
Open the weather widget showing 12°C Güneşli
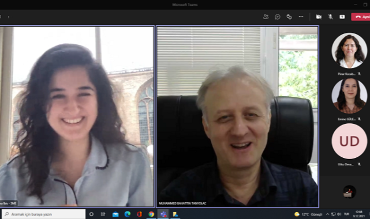click(308, 214)
